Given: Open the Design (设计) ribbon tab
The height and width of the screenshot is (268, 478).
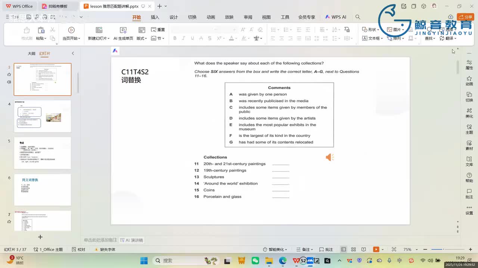Looking at the screenshot, I should coord(174,17).
